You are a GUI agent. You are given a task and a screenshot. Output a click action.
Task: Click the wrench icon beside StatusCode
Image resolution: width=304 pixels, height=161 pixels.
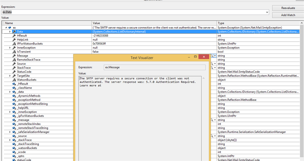click(14, 72)
